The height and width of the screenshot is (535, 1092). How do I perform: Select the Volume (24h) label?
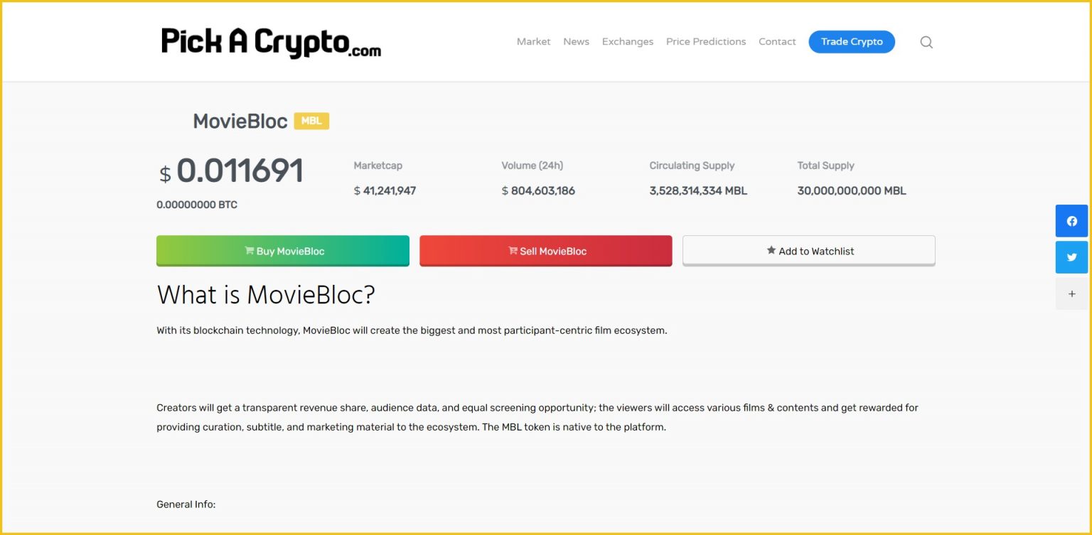tap(532, 166)
